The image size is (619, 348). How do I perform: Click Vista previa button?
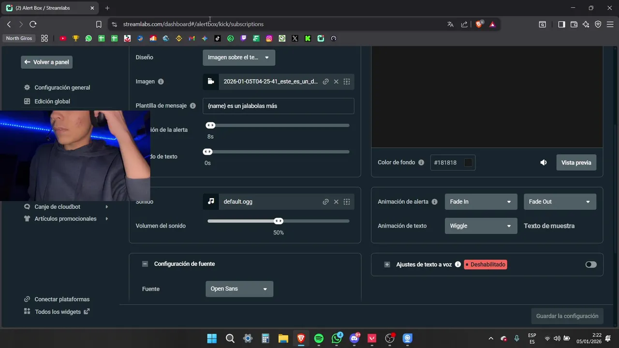coord(576,162)
